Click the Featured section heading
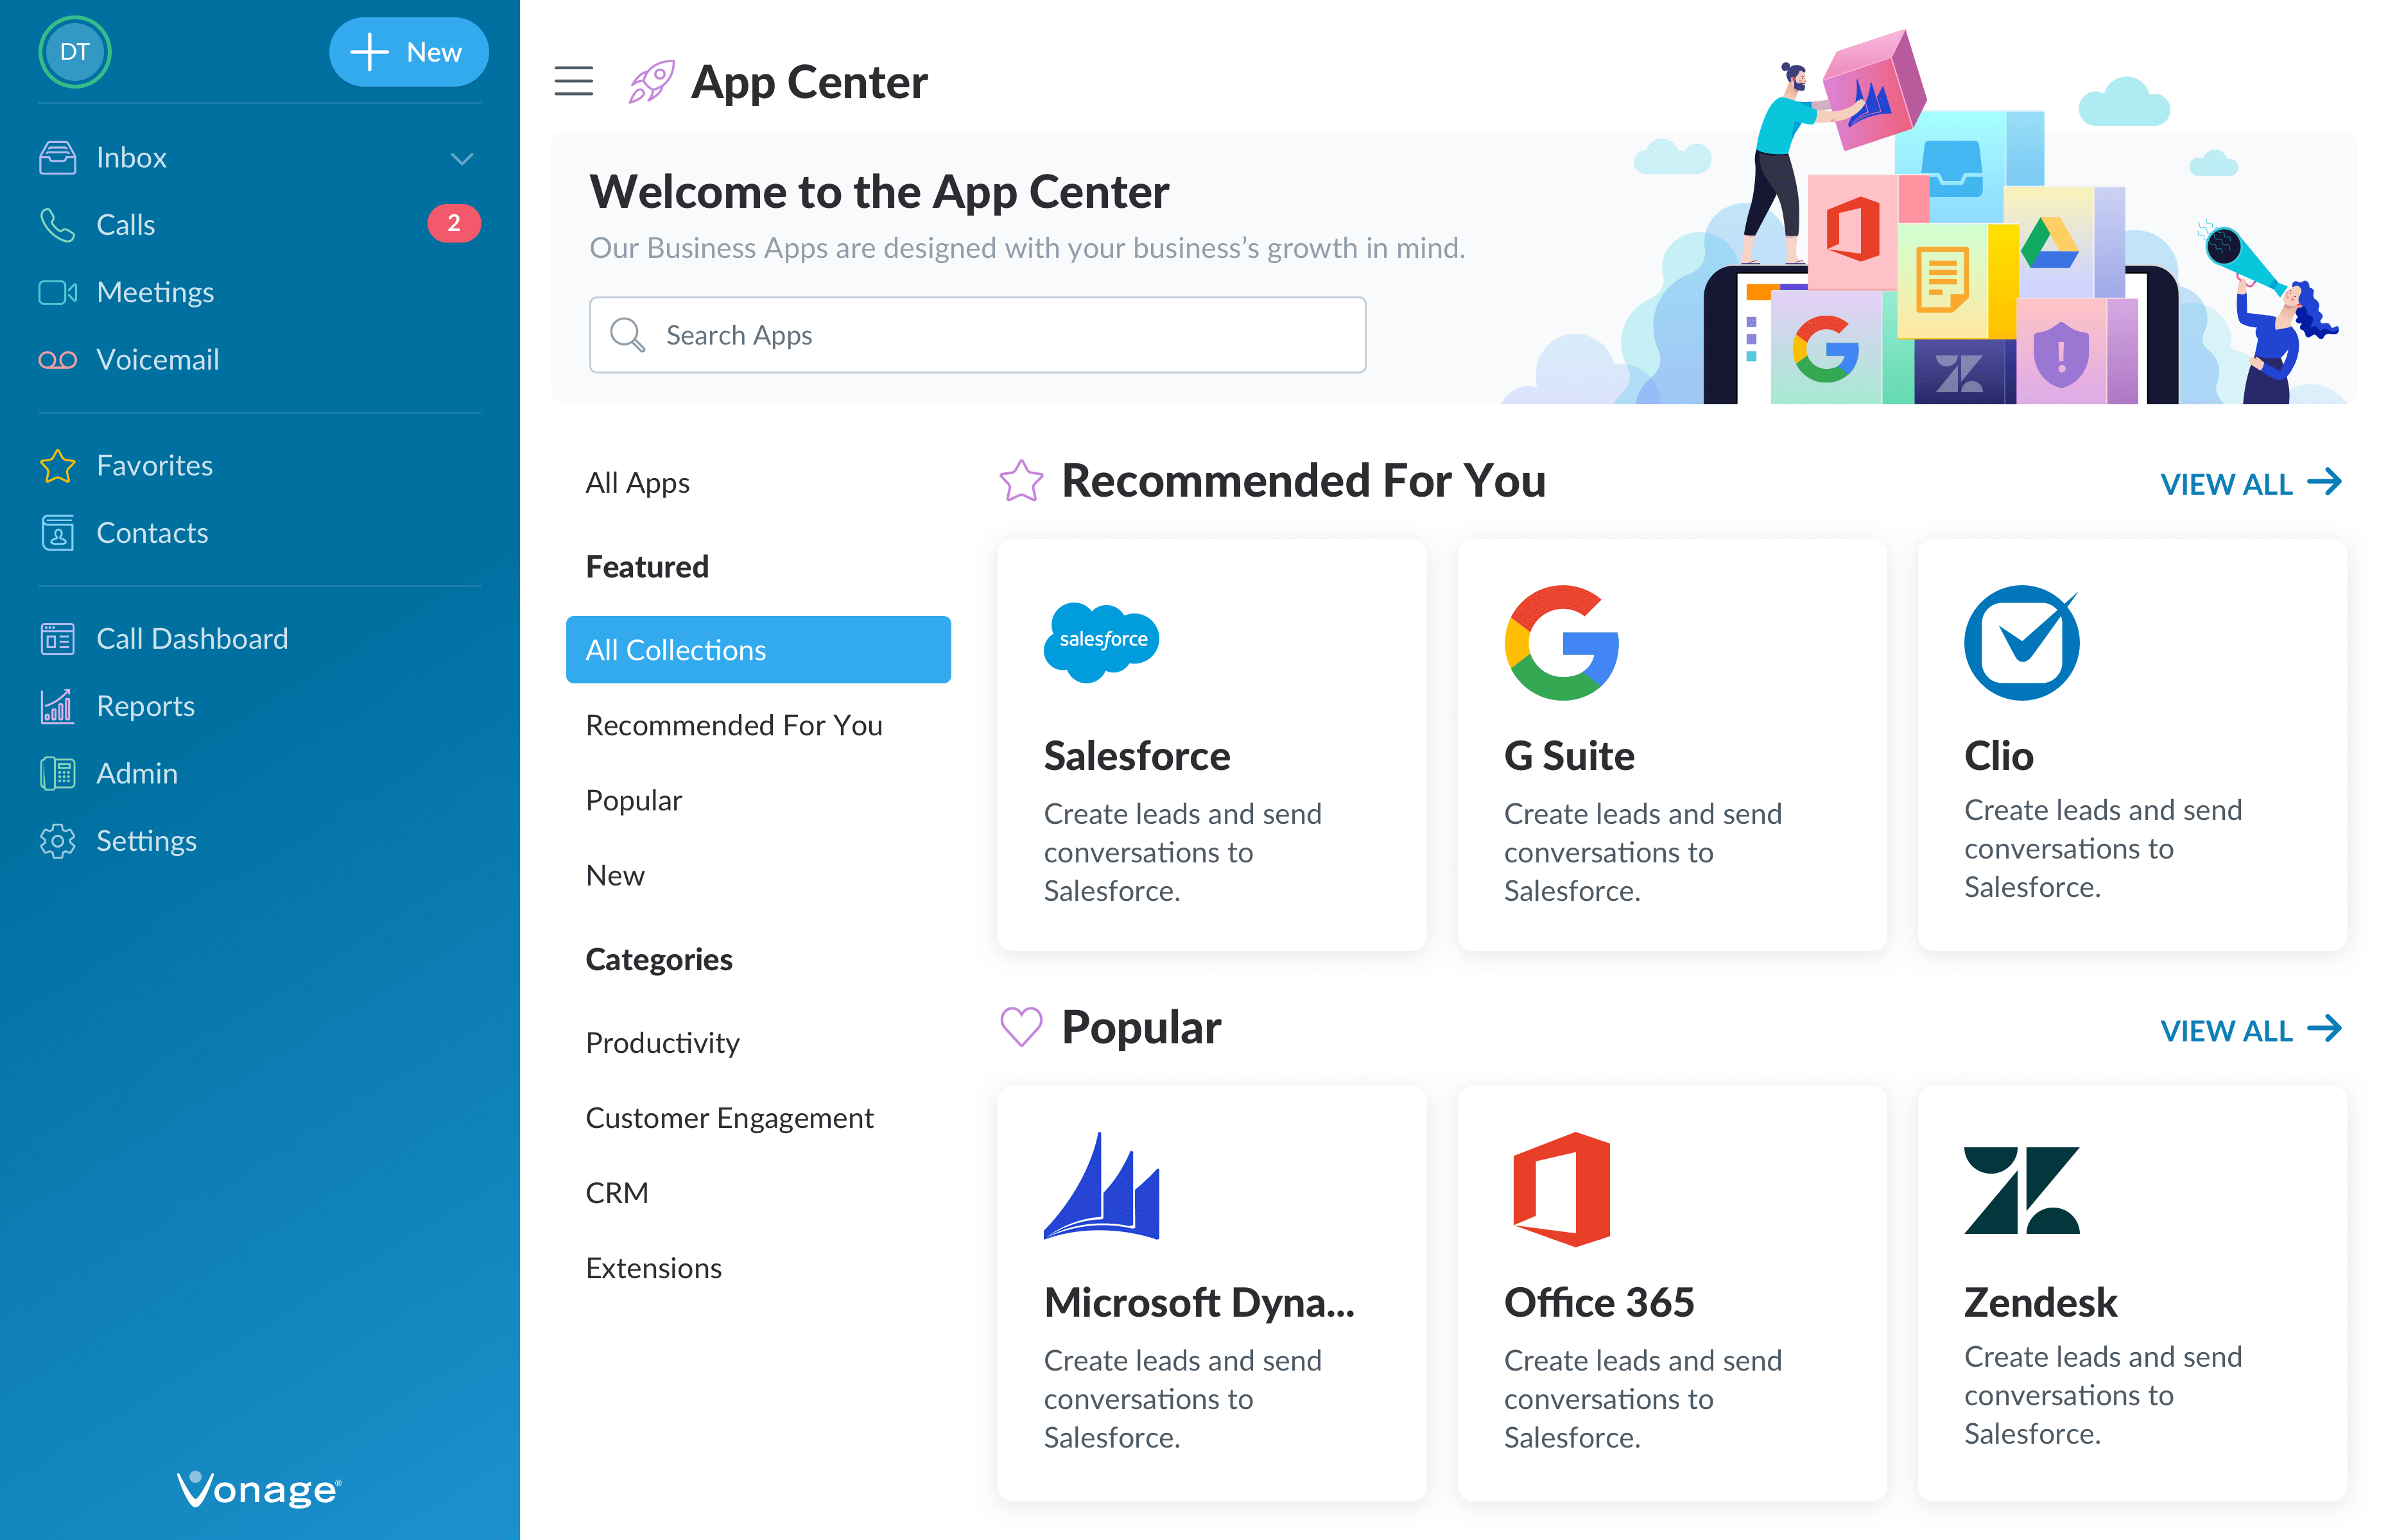Viewport: 2388px width, 1540px height. click(x=647, y=567)
